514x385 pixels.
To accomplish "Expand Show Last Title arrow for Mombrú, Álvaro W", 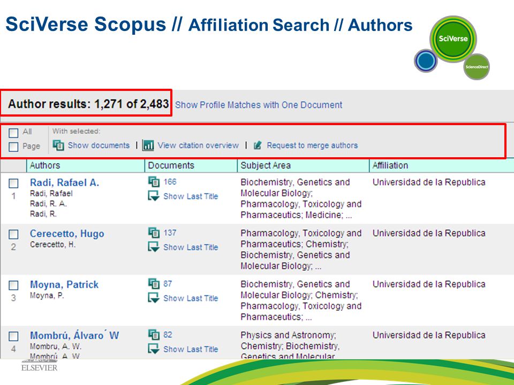I will pos(154,349).
